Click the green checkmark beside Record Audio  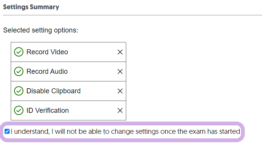[19, 71]
